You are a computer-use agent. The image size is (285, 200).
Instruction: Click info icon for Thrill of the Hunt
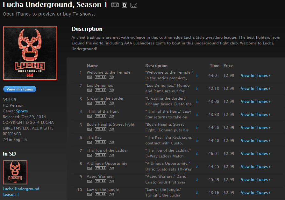pyautogui.click(x=197, y=114)
